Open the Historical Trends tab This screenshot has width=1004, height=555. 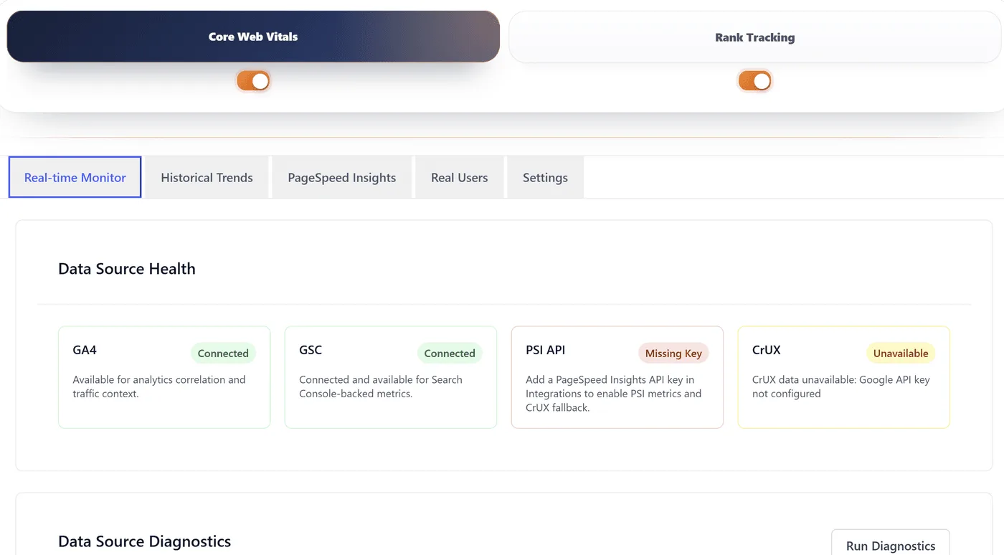click(x=207, y=177)
